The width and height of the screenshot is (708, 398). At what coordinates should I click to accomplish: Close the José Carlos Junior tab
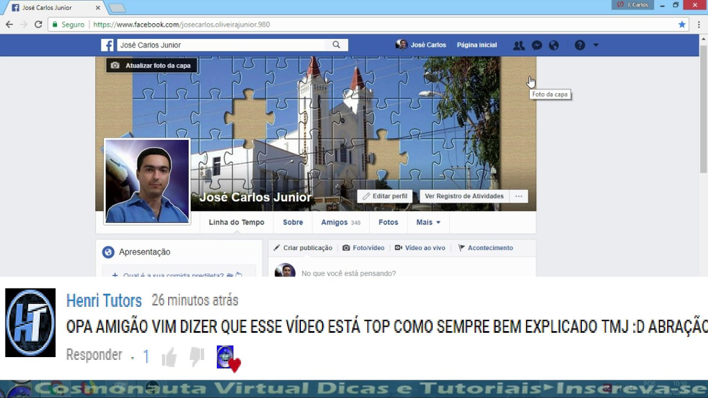(98, 8)
